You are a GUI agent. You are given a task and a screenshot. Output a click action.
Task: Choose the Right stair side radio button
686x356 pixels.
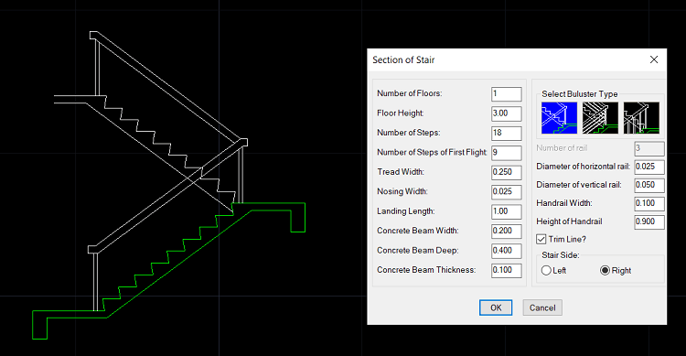(605, 270)
